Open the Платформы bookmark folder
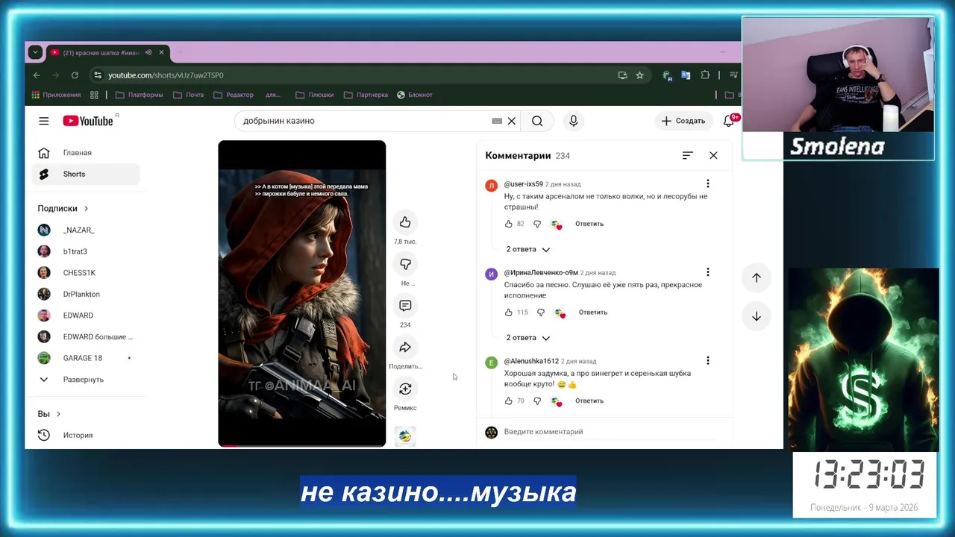The width and height of the screenshot is (955, 537). [140, 95]
